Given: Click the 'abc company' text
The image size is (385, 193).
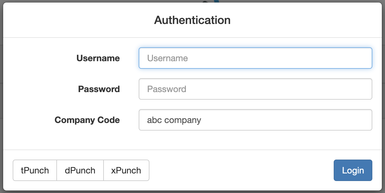Looking at the screenshot, I should (174, 120).
